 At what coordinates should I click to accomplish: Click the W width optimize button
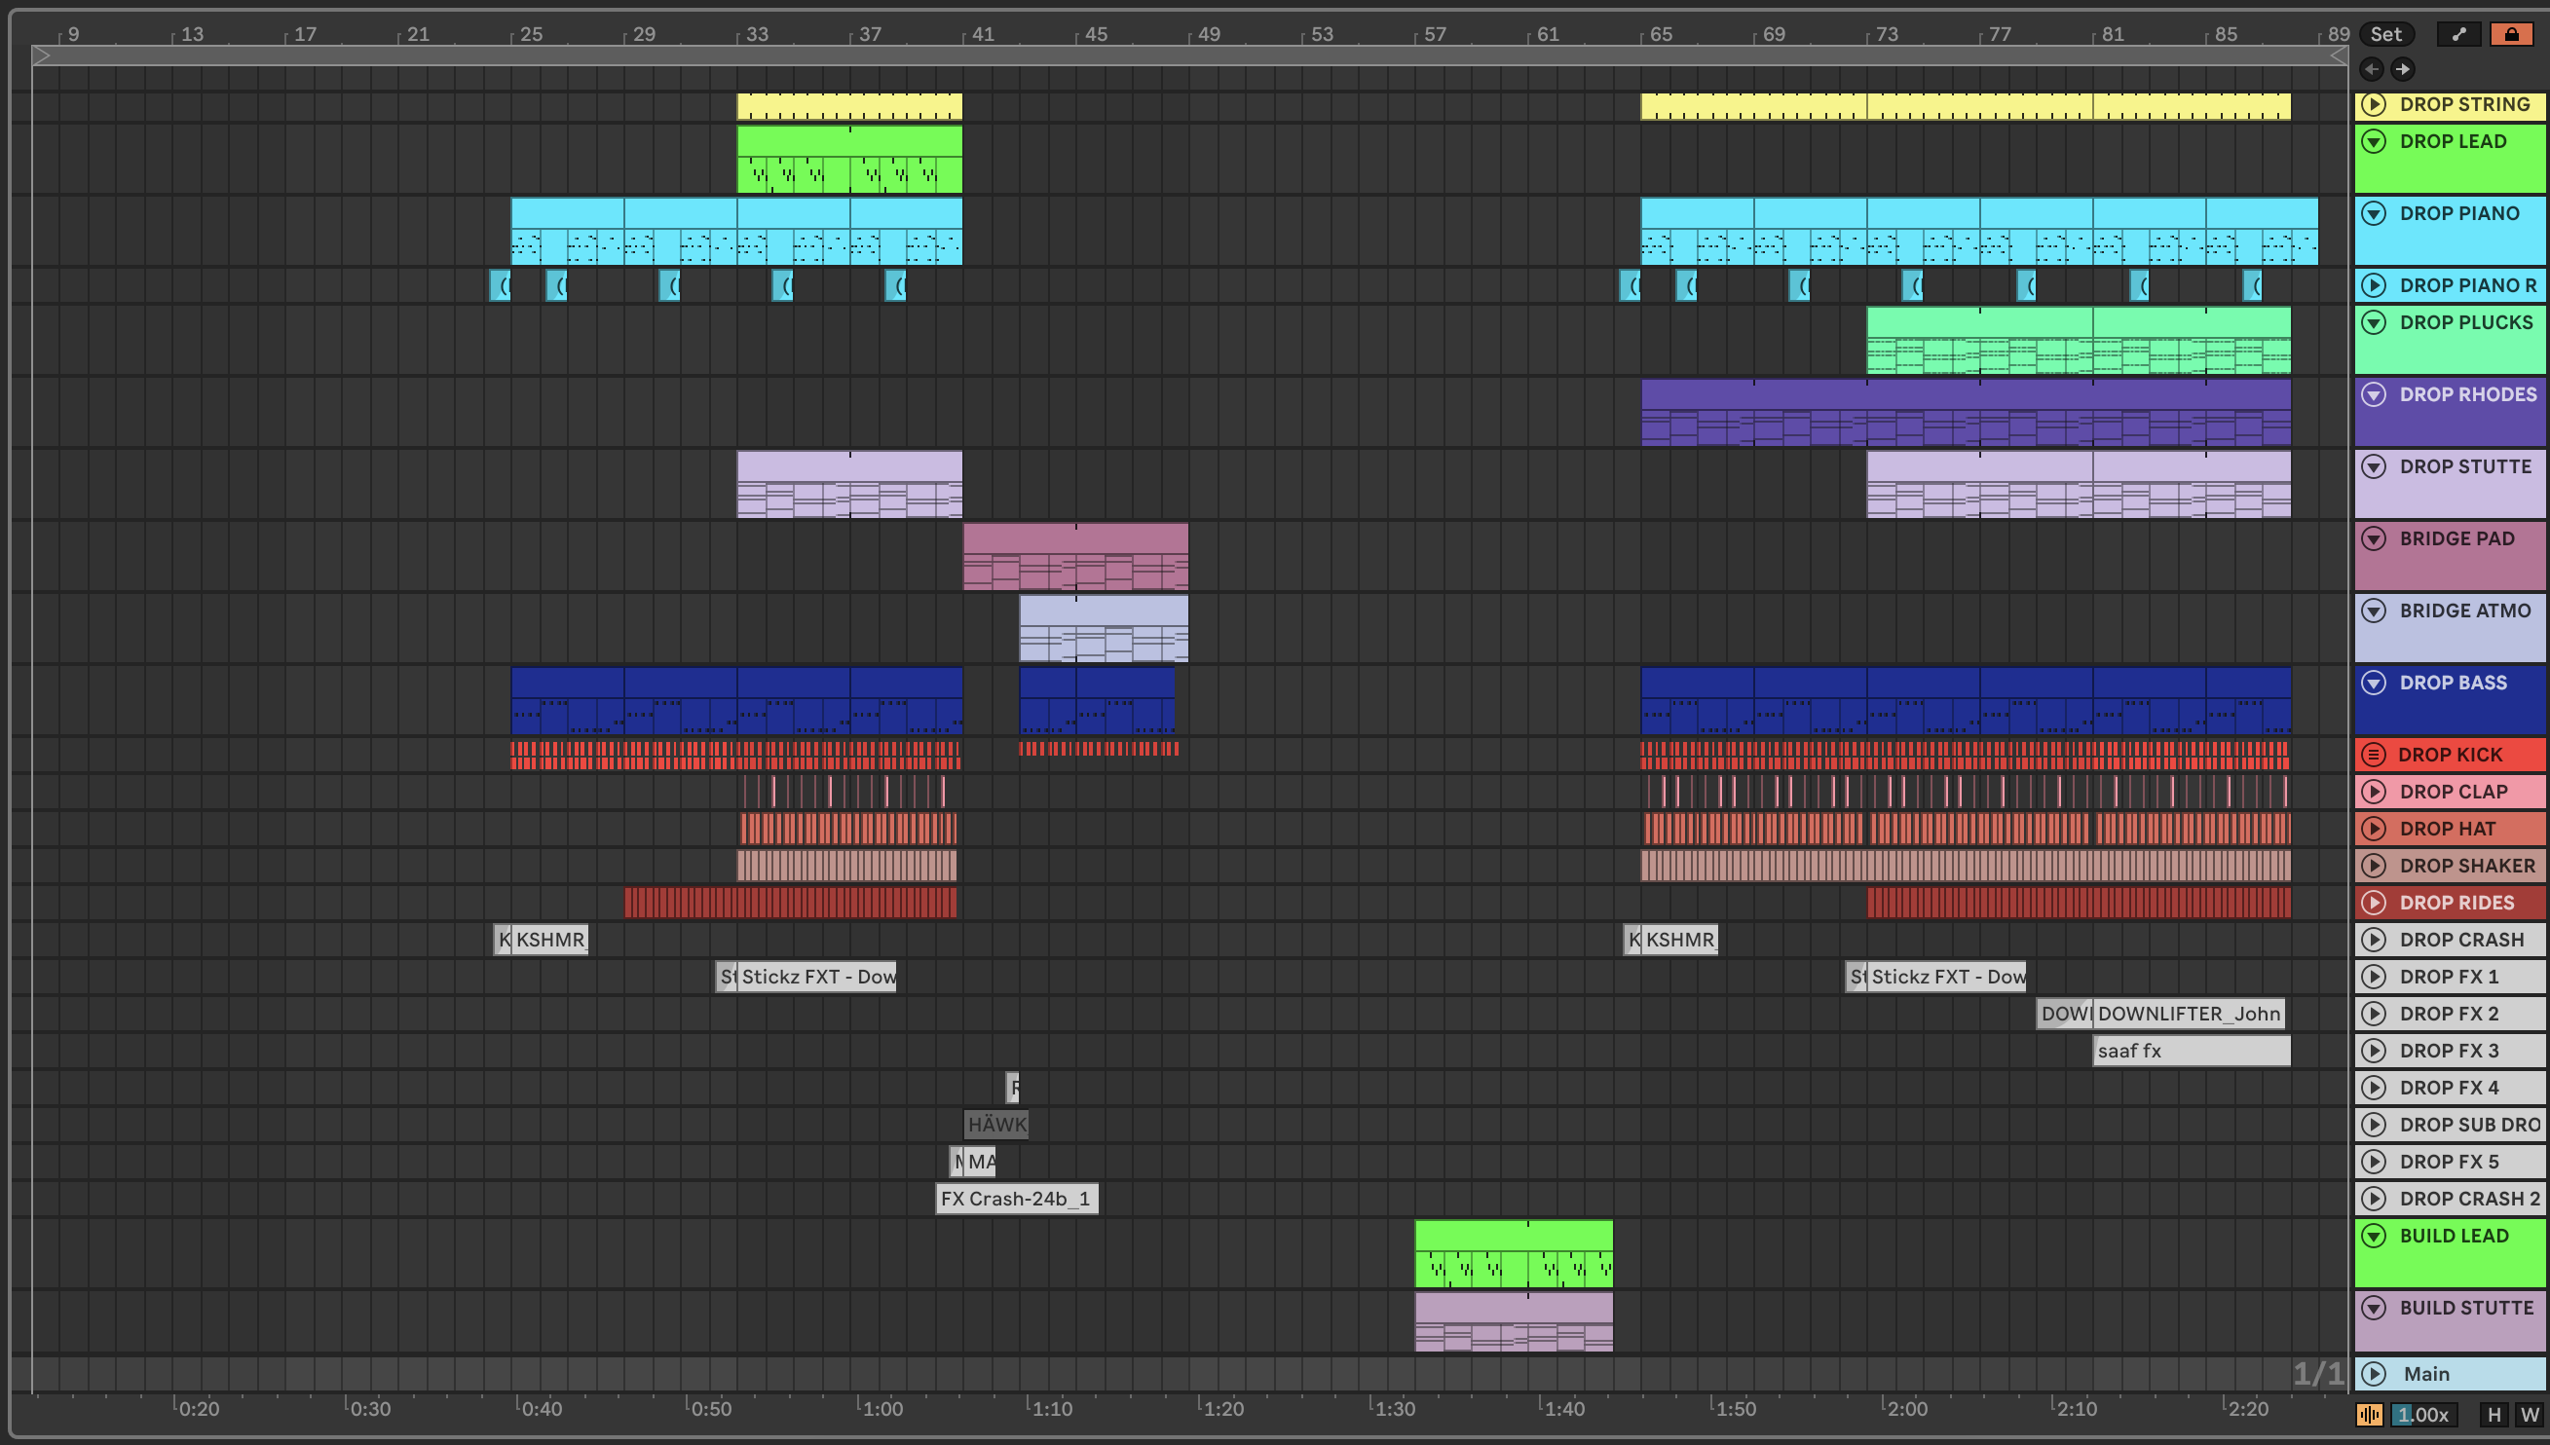pyautogui.click(x=2530, y=1415)
